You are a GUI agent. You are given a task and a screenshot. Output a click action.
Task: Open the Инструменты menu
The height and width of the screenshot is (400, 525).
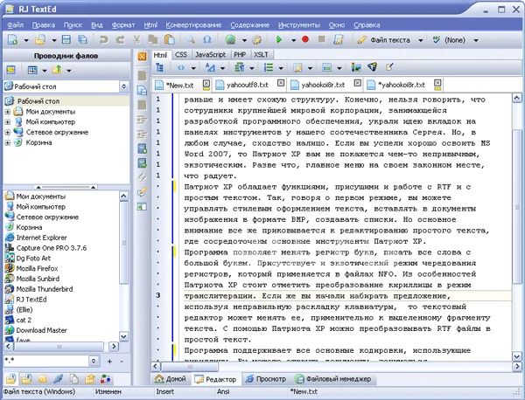tap(299, 24)
